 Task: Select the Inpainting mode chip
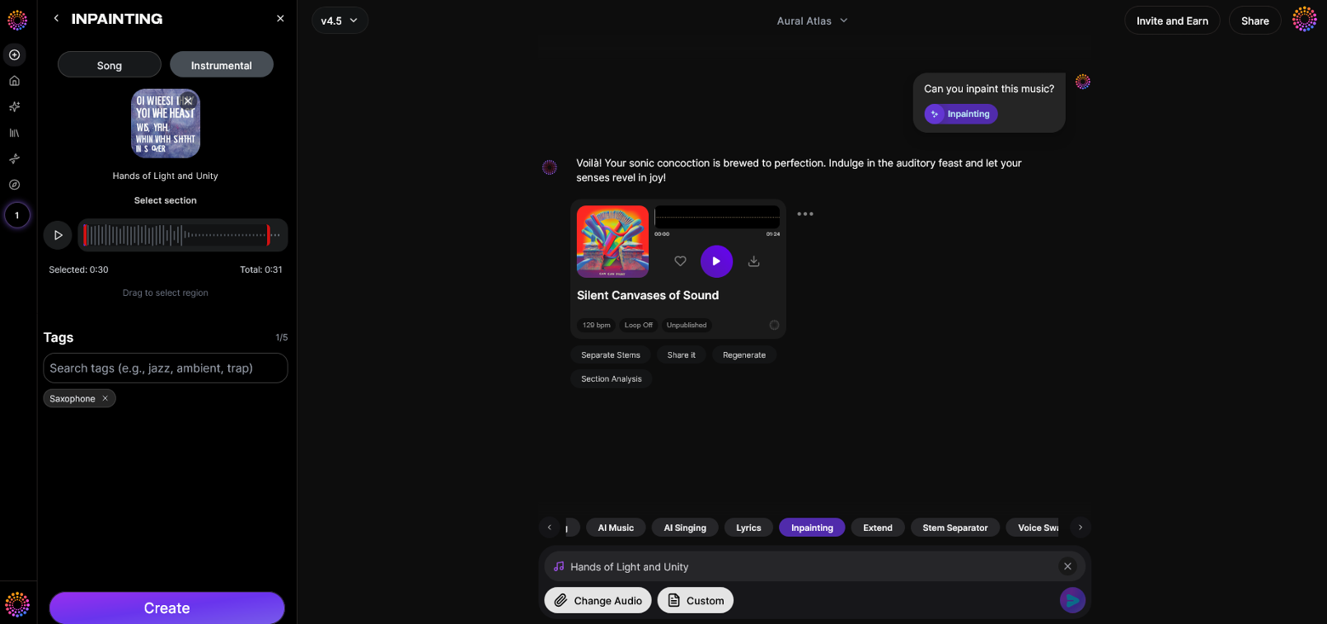point(812,528)
